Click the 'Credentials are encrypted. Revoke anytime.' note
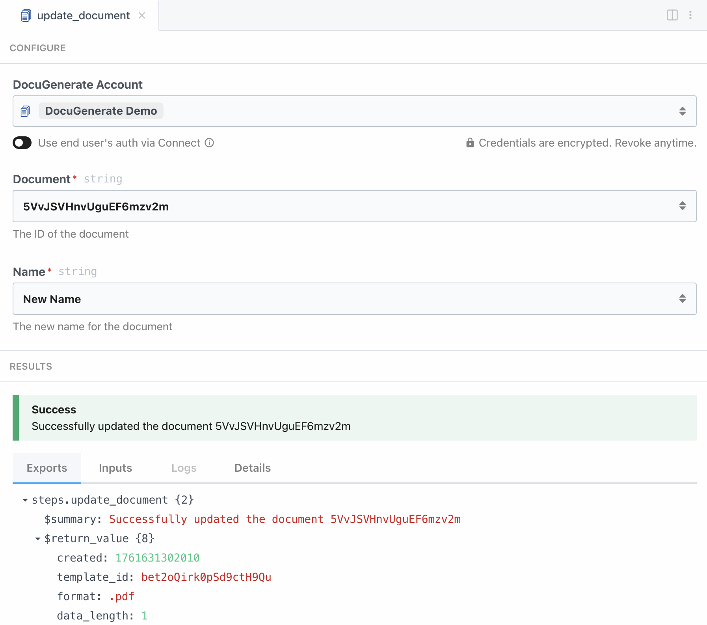The height and width of the screenshot is (625, 707). click(x=588, y=143)
